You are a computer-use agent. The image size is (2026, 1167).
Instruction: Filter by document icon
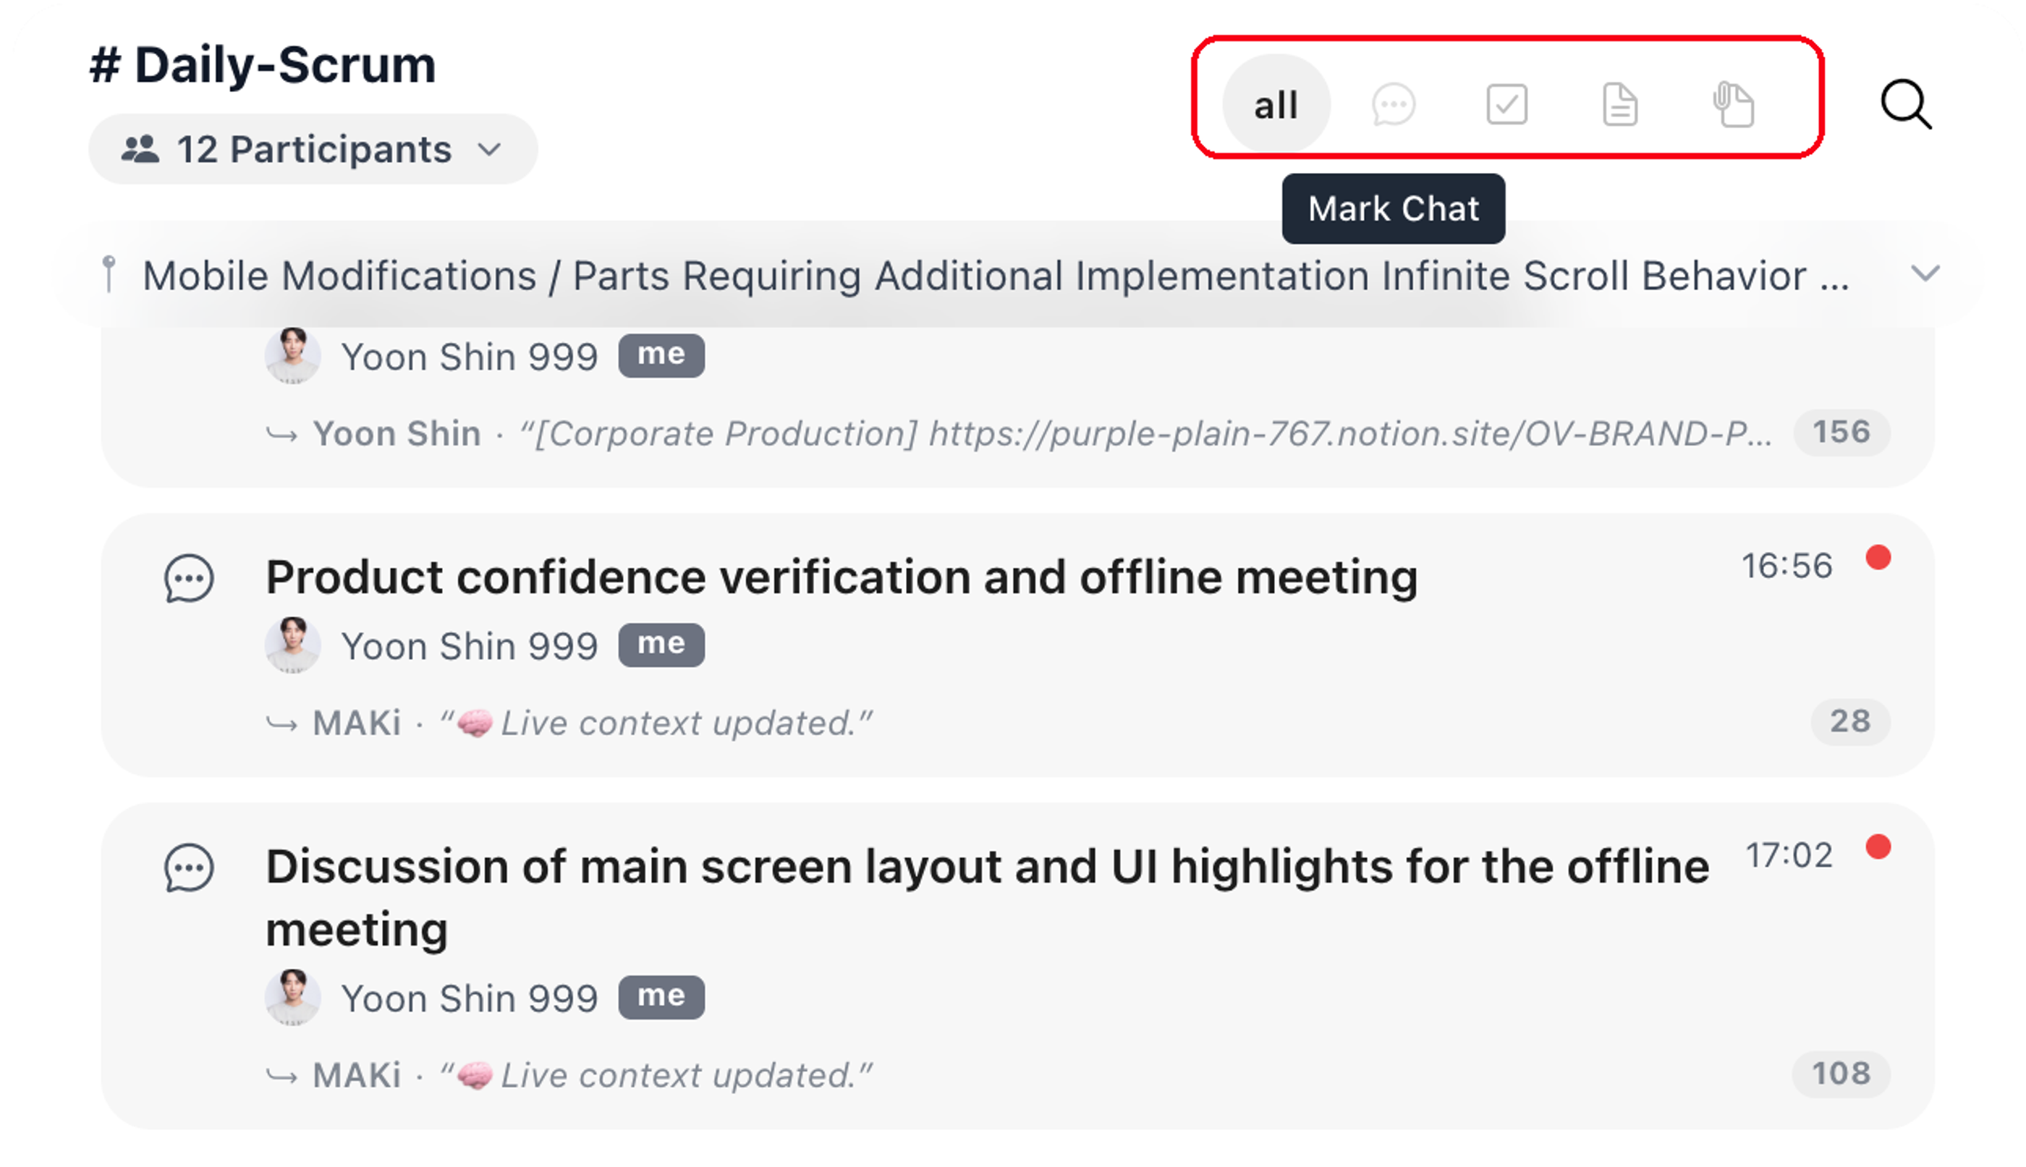click(1619, 104)
